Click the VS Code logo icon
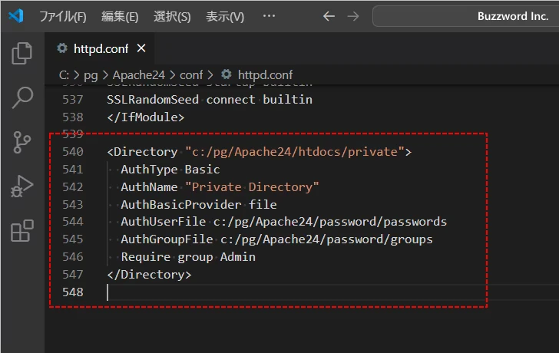This screenshot has height=353, width=559. click(17, 16)
